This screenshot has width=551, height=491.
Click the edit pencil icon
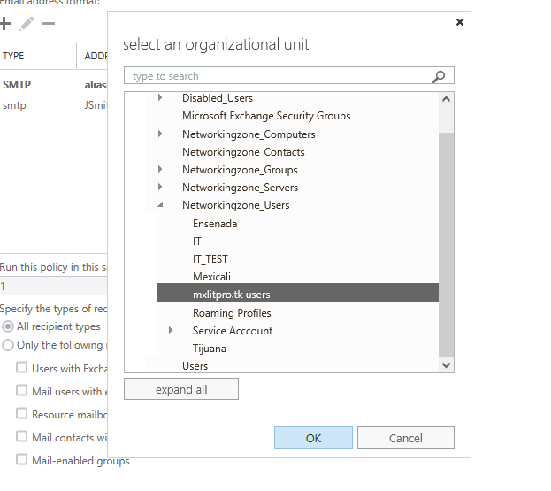(27, 24)
